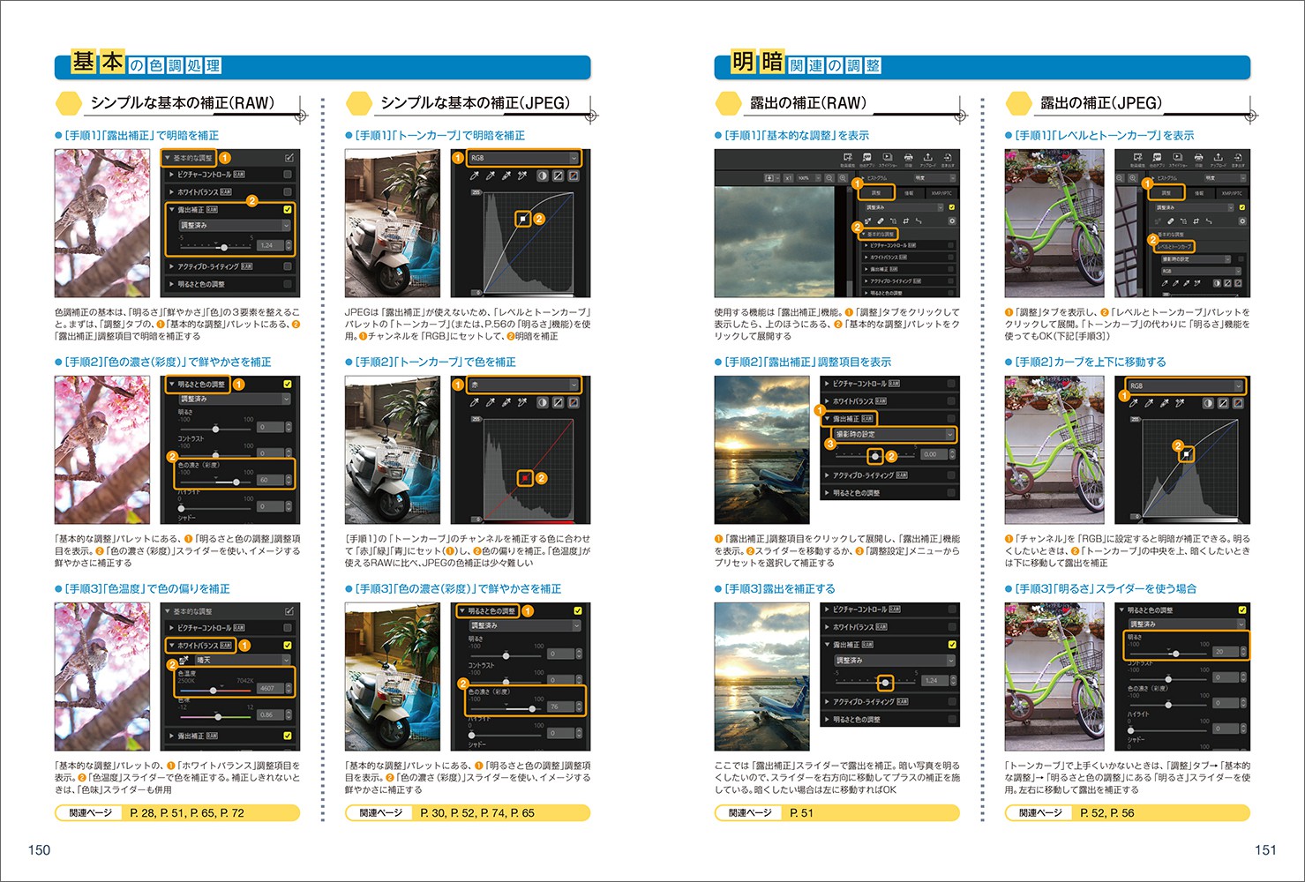1305x882 pixels.
Task: Click the edit icon in the 基本的な調整 header beside the top bird photo
Action: [x=289, y=158]
